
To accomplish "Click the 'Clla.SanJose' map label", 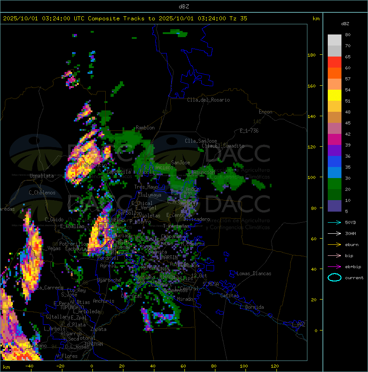I will (x=201, y=141).
